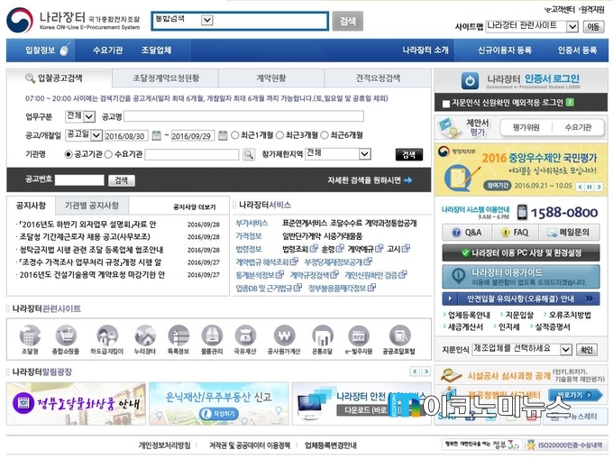
Task: Open the 기관별 공지사항 tab
Action: point(92,206)
